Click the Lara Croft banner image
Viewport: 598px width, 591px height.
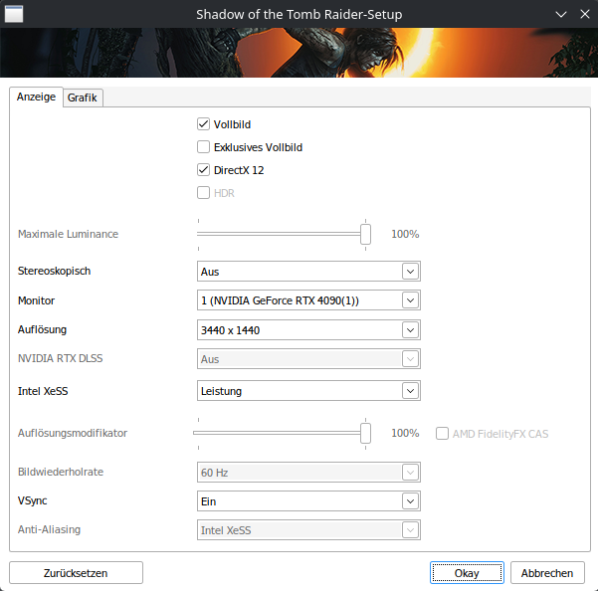(299, 53)
